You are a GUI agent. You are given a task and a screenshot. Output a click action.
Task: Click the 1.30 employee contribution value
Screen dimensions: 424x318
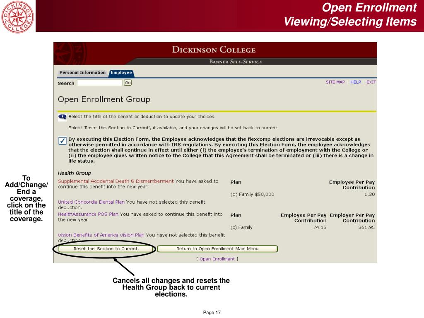(x=370, y=195)
